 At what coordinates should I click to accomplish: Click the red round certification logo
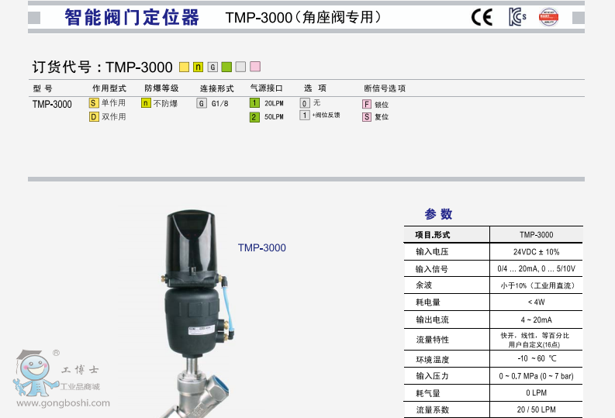549,17
